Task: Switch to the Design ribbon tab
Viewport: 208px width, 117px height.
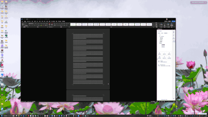Action: (x=37, y=21)
